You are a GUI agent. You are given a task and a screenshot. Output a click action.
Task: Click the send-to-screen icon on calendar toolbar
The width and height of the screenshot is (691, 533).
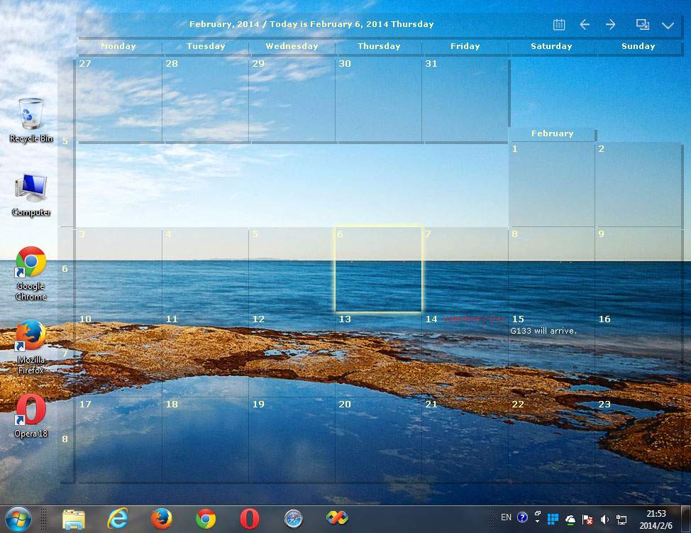tap(642, 24)
